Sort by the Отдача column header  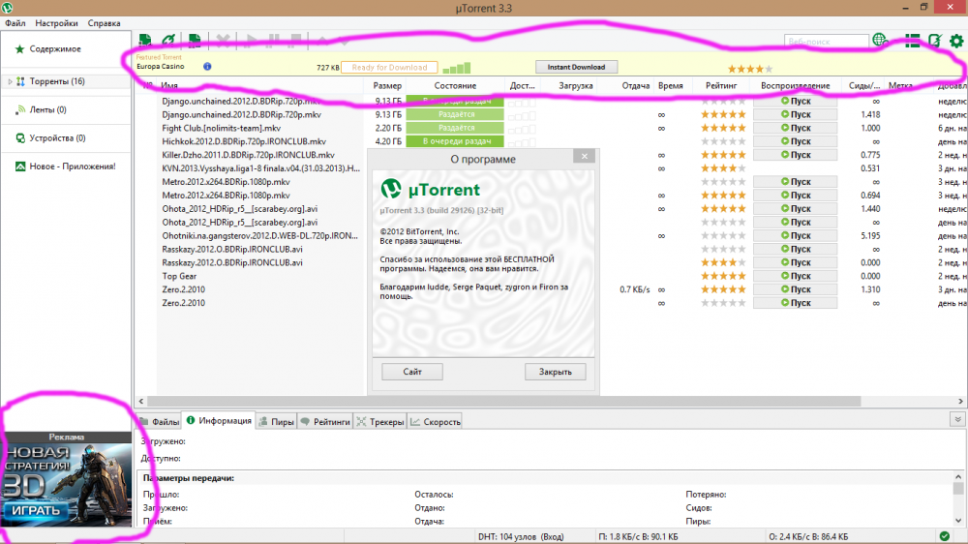(x=635, y=86)
